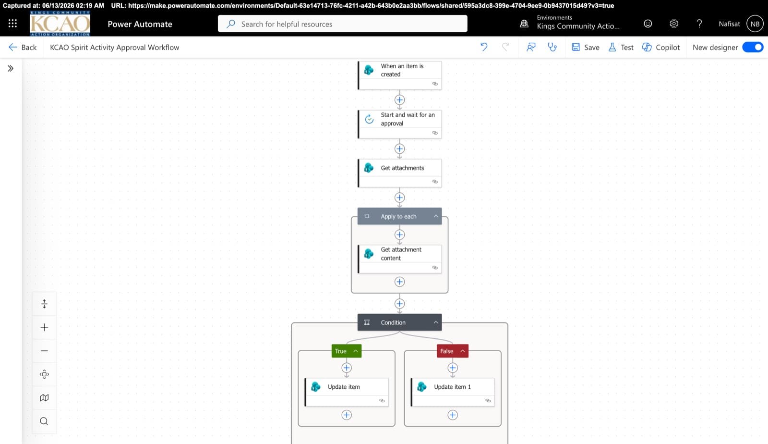Search the canvas with magnifier icon

[x=44, y=421]
